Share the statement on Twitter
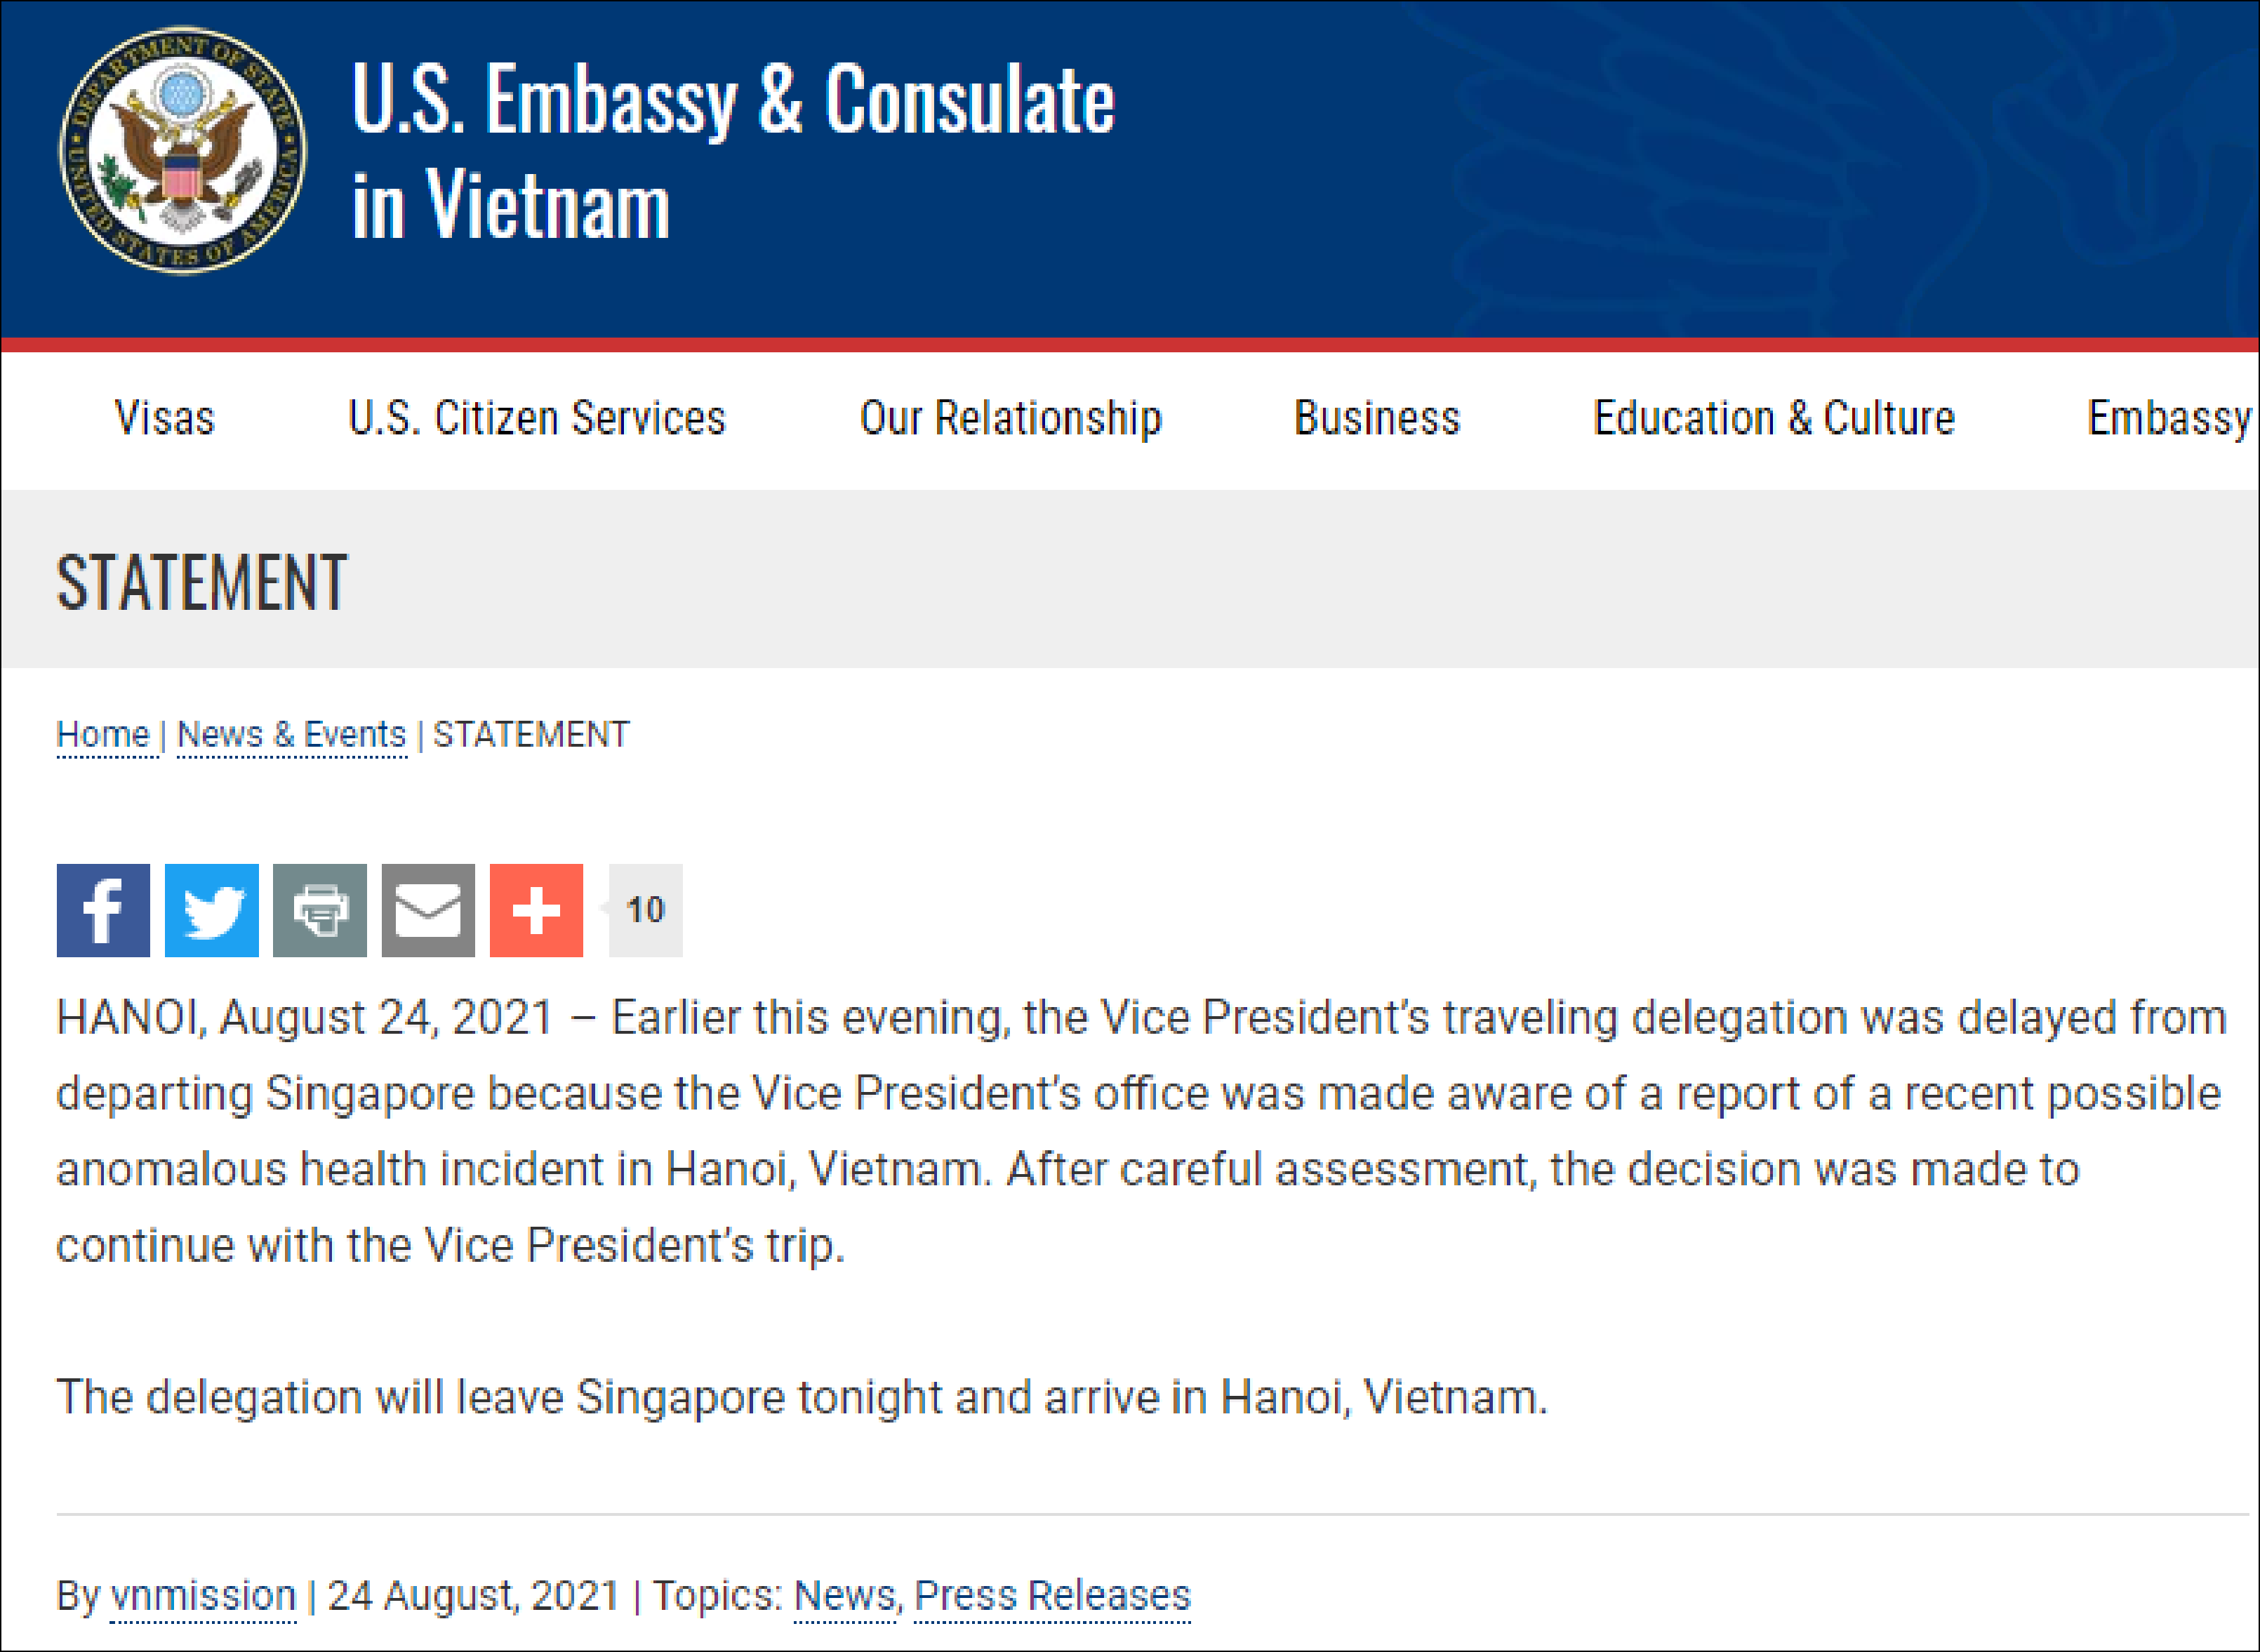The width and height of the screenshot is (2260, 1652). [x=211, y=910]
